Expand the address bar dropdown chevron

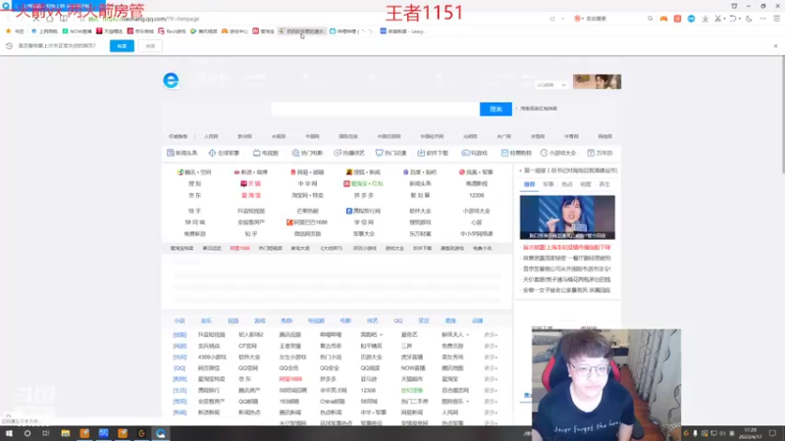[x=562, y=19]
